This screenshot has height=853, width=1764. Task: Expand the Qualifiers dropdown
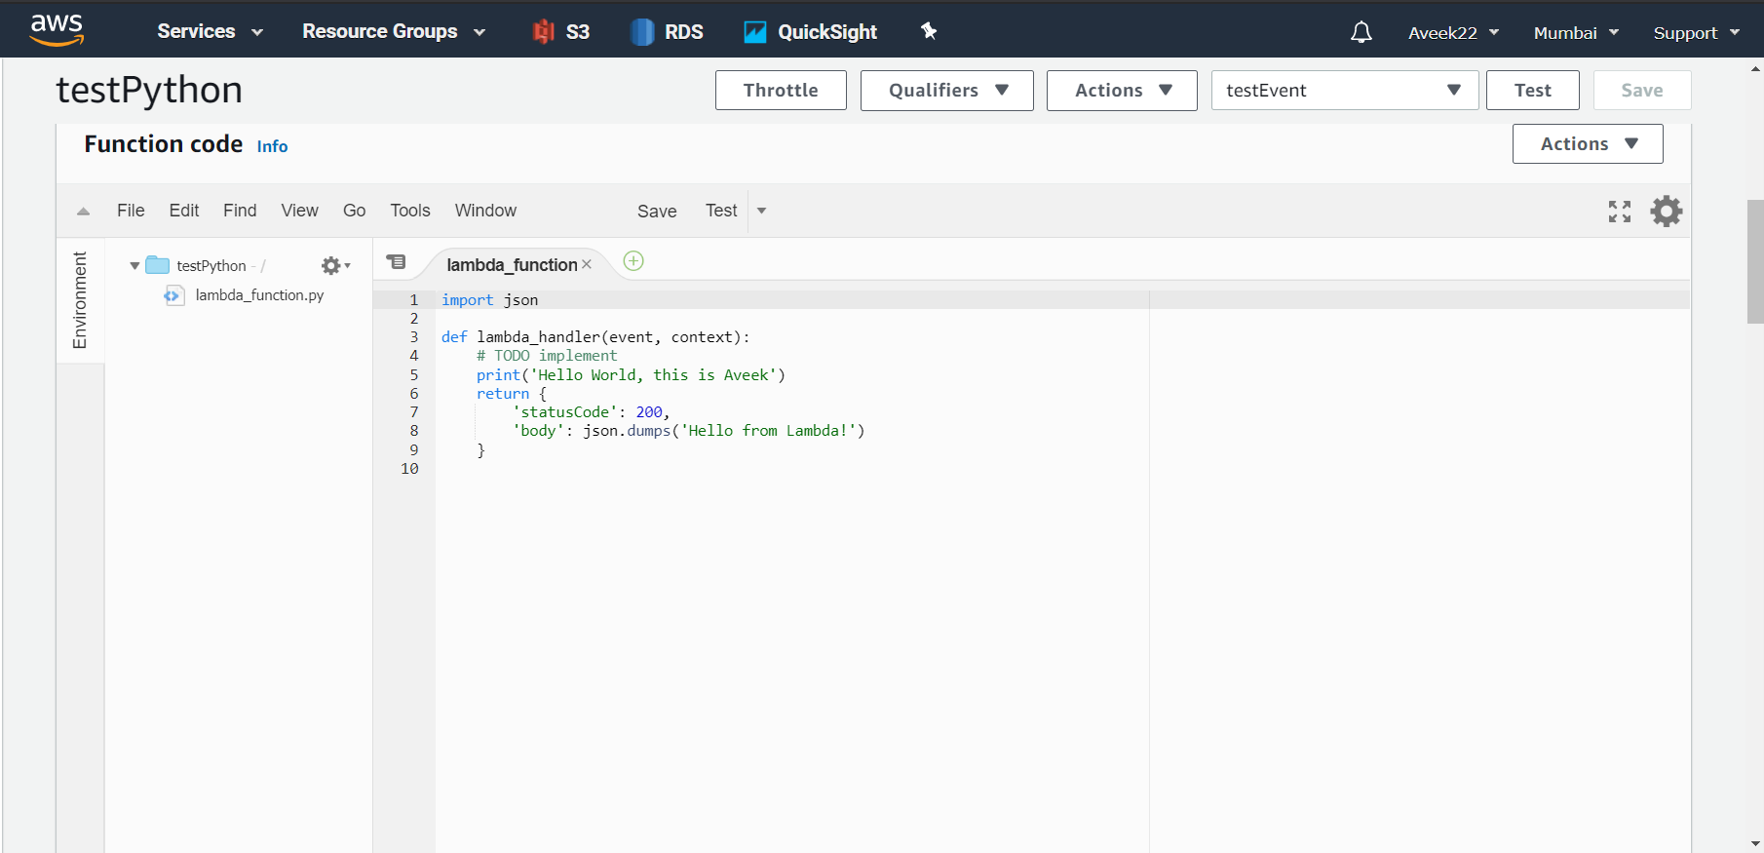(946, 91)
